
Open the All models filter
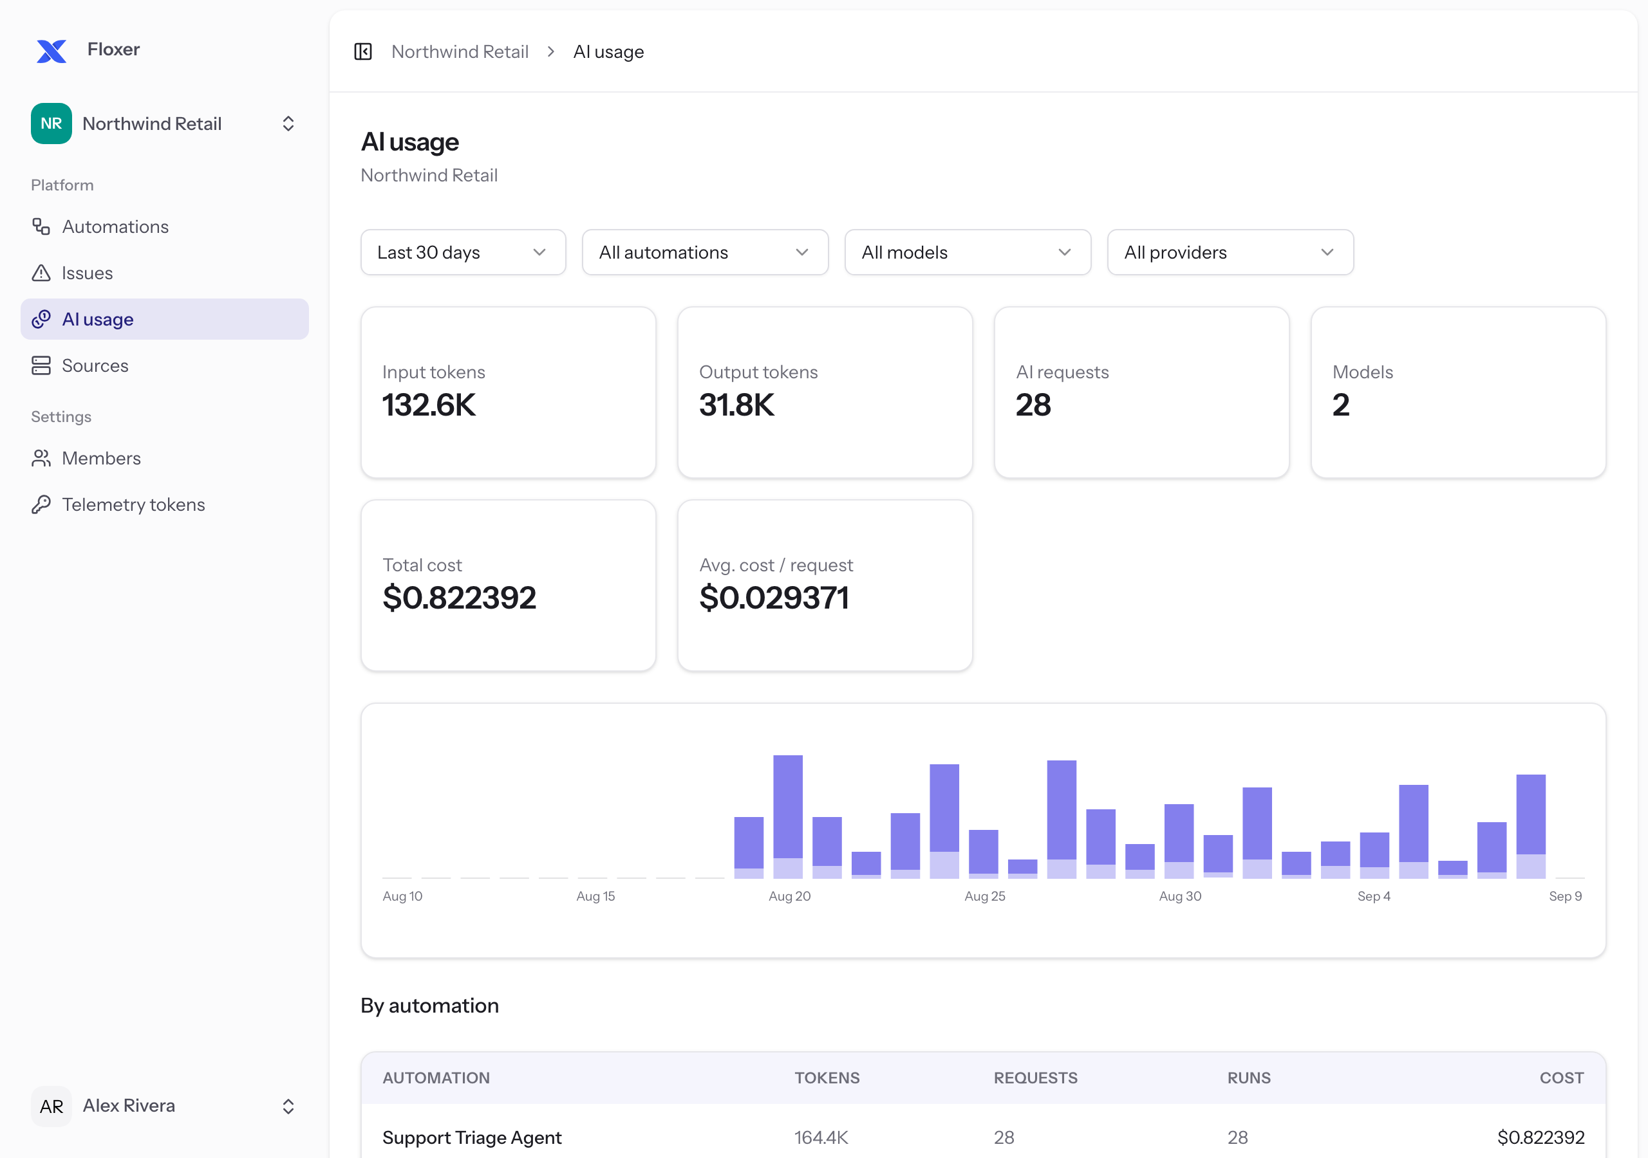(x=968, y=253)
